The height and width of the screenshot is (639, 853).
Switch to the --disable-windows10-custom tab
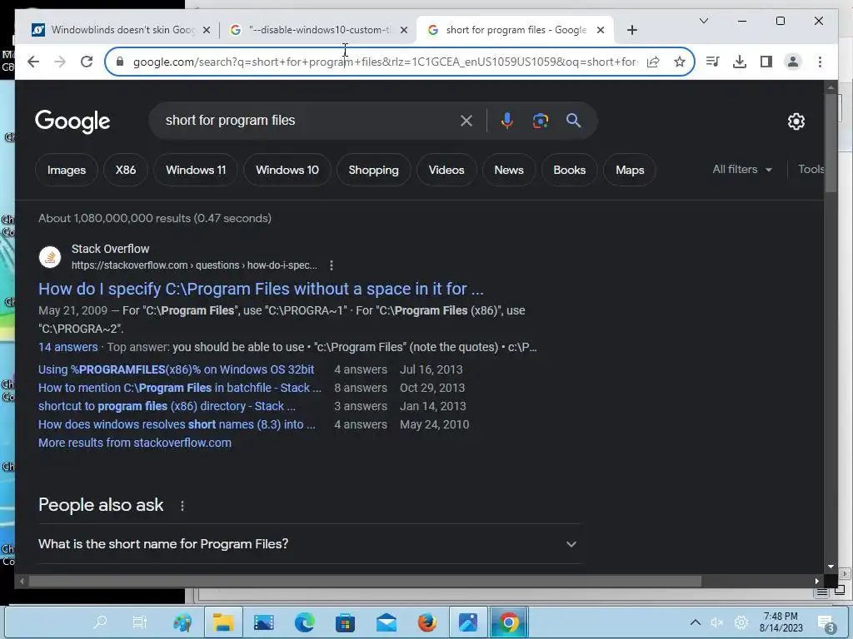(x=319, y=30)
